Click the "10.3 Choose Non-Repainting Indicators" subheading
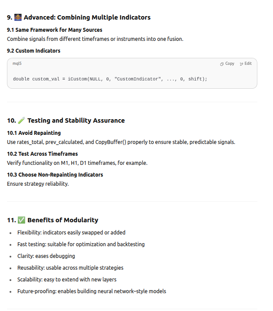This screenshot has width=273, height=311. [x=55, y=175]
